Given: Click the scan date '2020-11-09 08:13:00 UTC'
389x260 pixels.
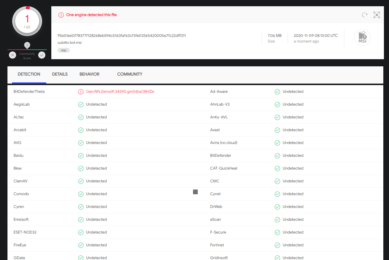Looking at the screenshot, I should (x=316, y=36).
